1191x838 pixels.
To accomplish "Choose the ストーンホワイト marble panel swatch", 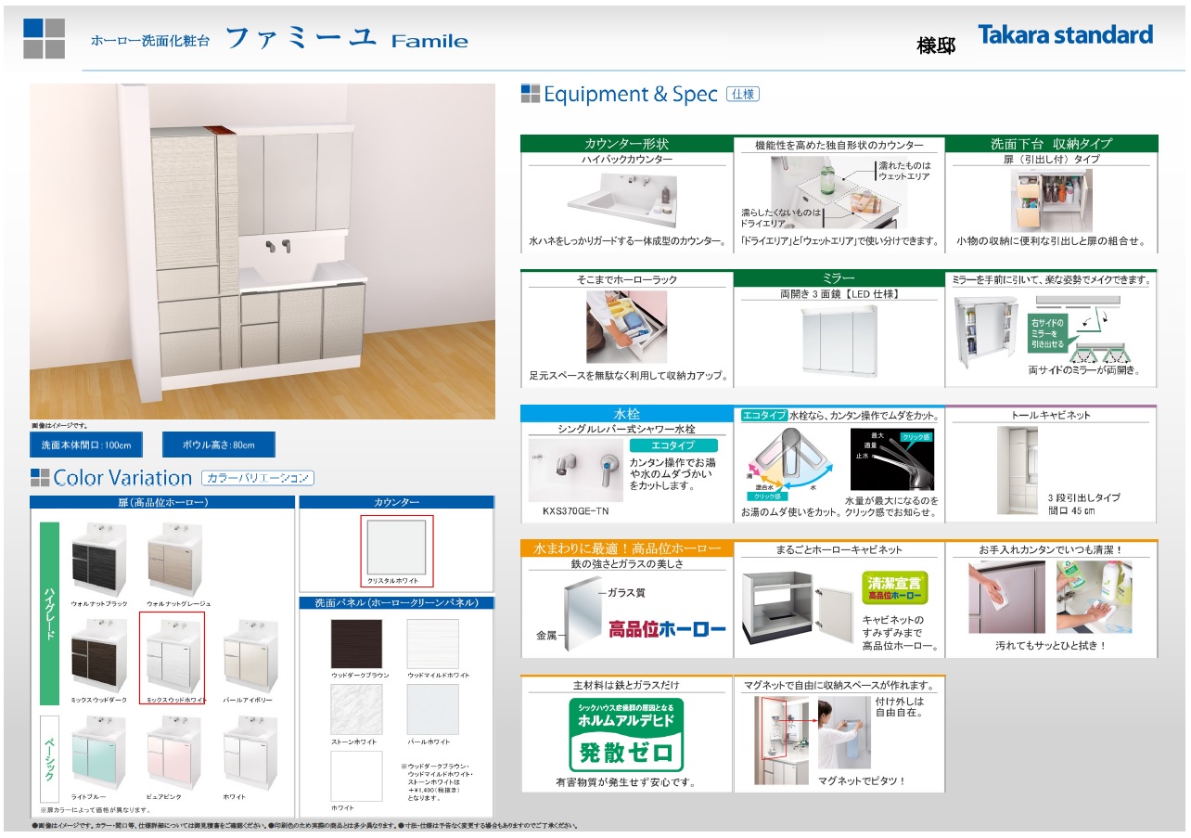I will click(356, 710).
